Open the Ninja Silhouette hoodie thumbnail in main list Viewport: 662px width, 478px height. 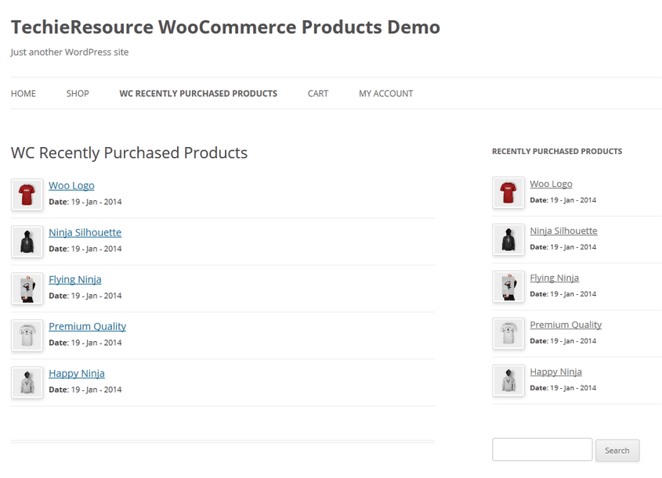coord(27,242)
